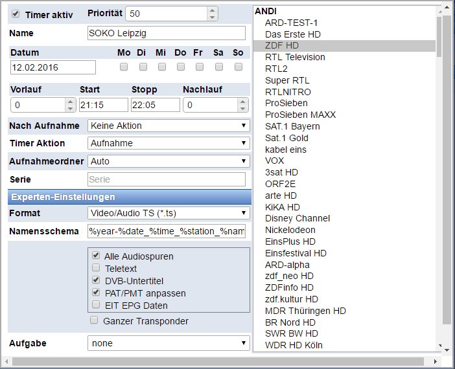Increase Nachlauf with up arrow

(x=242, y=102)
